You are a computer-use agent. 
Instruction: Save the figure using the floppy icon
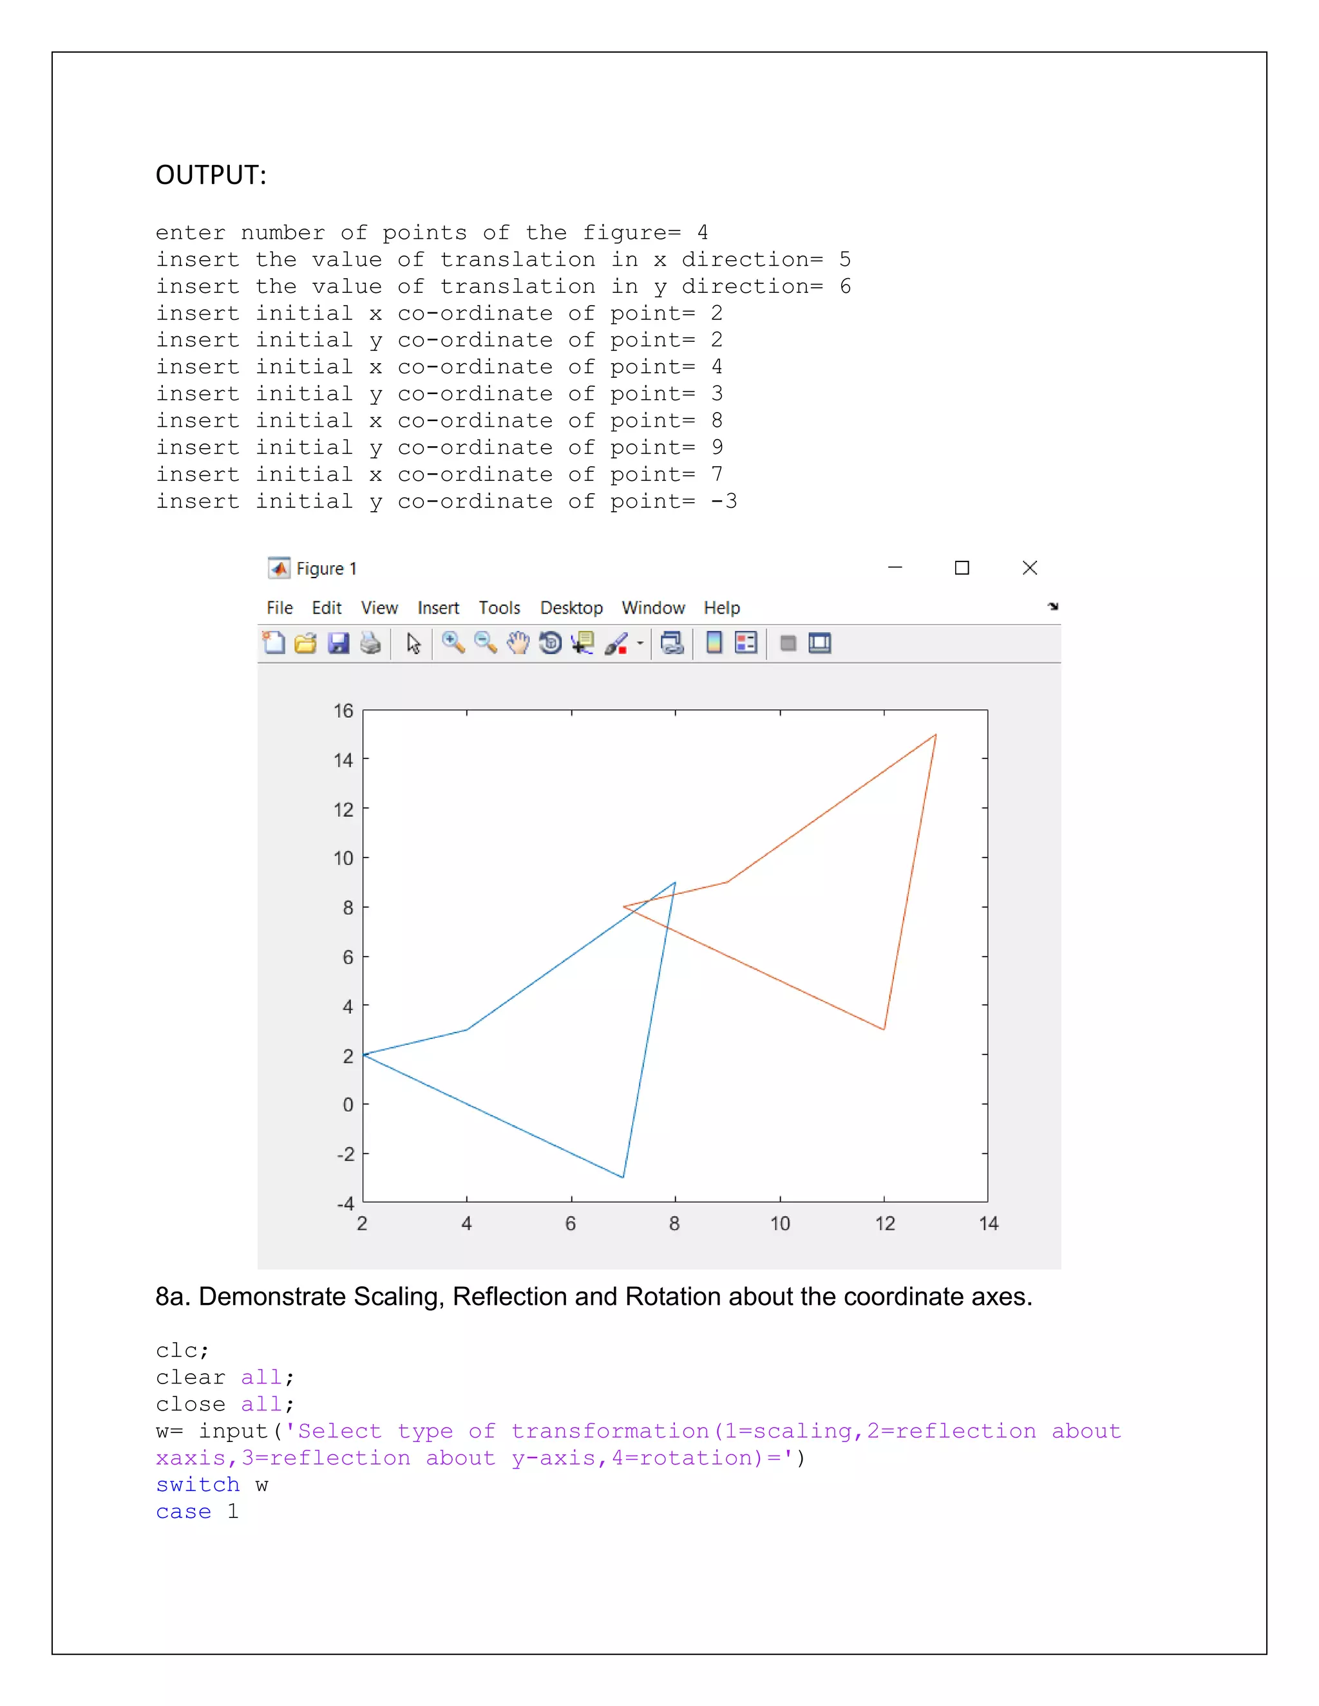coord(338,643)
